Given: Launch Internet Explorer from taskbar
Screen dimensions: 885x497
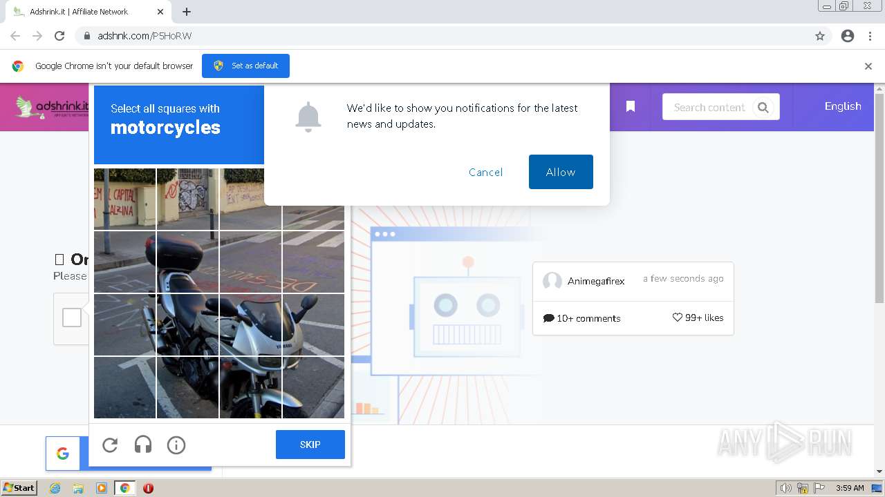Looking at the screenshot, I should pyautogui.click(x=55, y=488).
